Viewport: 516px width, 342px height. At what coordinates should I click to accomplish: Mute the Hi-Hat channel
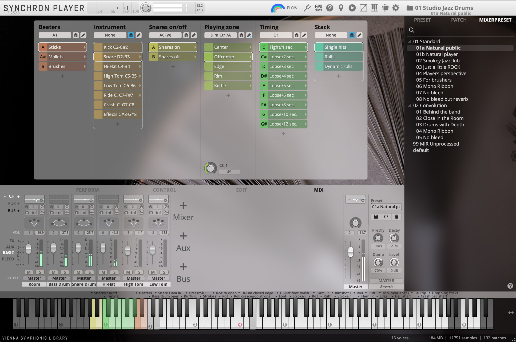(103, 272)
